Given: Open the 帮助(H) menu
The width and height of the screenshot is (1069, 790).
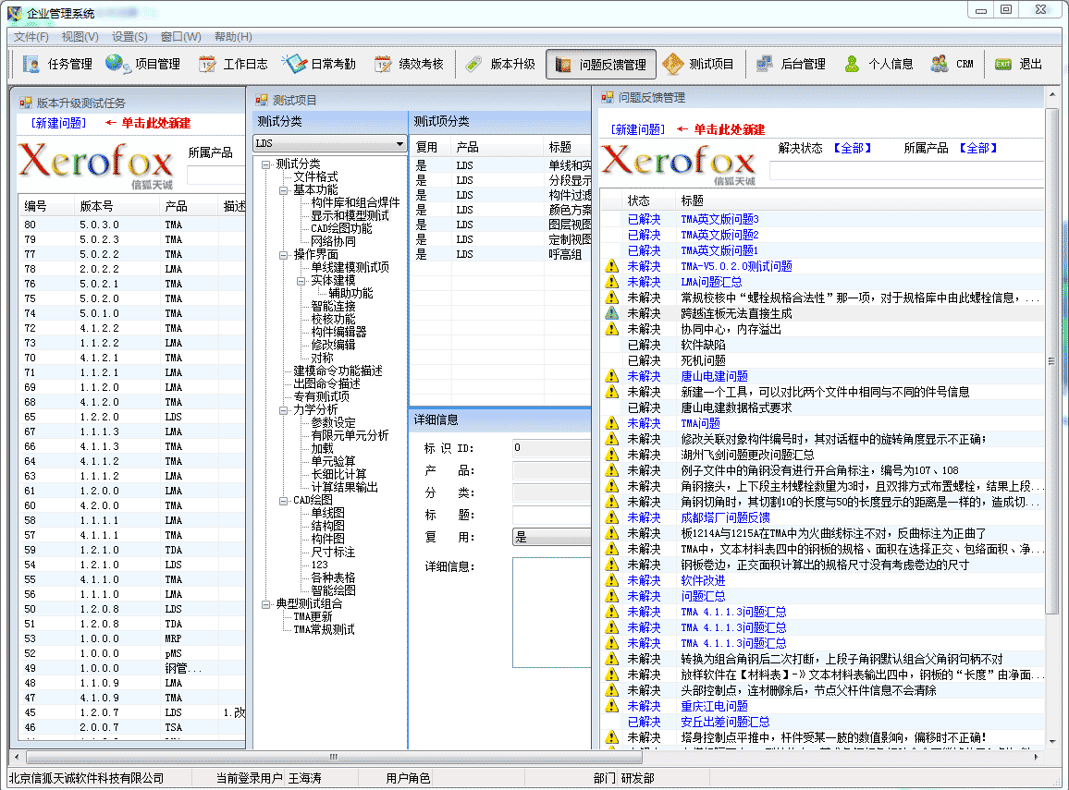Looking at the screenshot, I should pos(233,37).
